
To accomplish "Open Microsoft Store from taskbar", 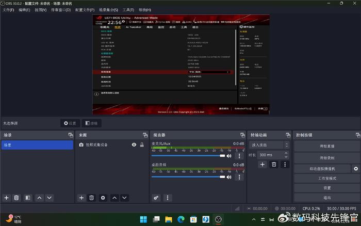I will coord(193,219).
